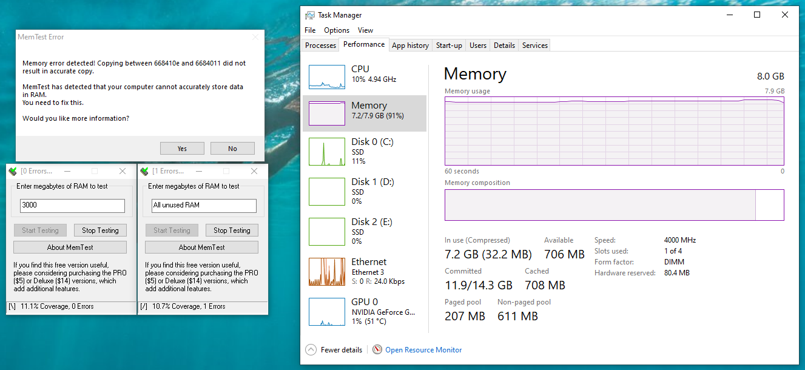Open Disk 0 (C:) performance view
The image size is (805, 370).
(365, 151)
